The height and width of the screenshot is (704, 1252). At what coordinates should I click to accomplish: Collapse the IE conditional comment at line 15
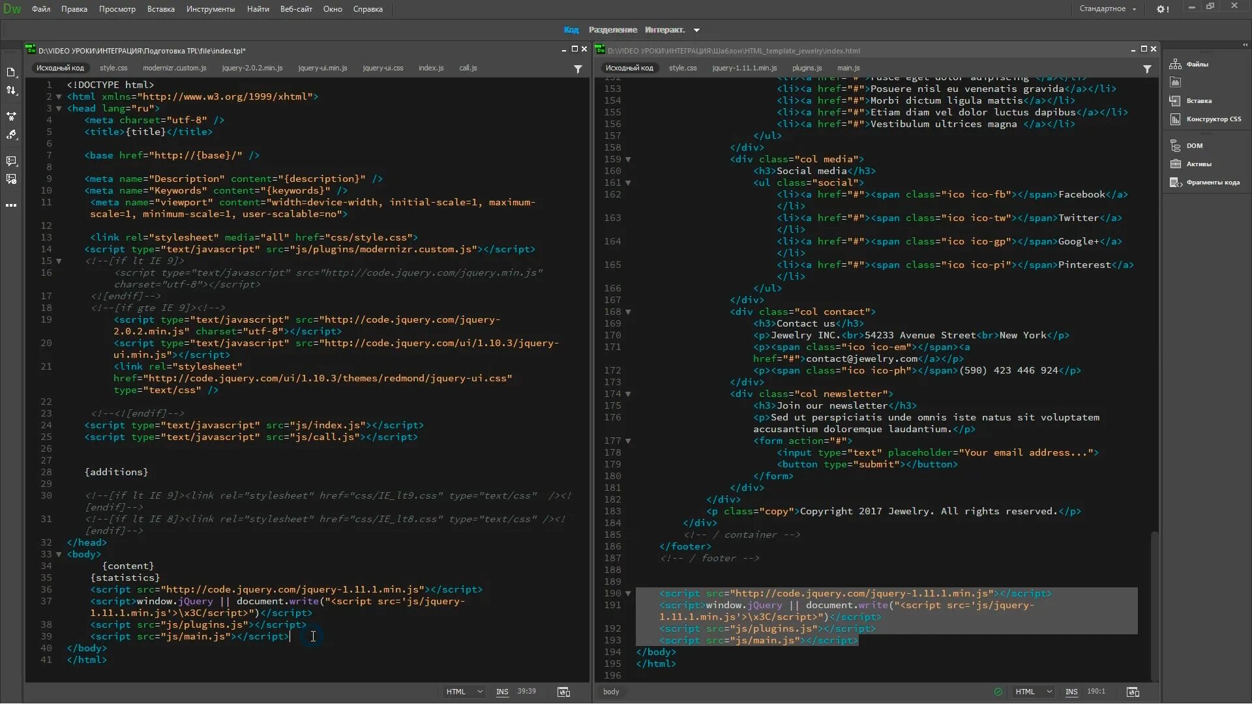pos(59,261)
